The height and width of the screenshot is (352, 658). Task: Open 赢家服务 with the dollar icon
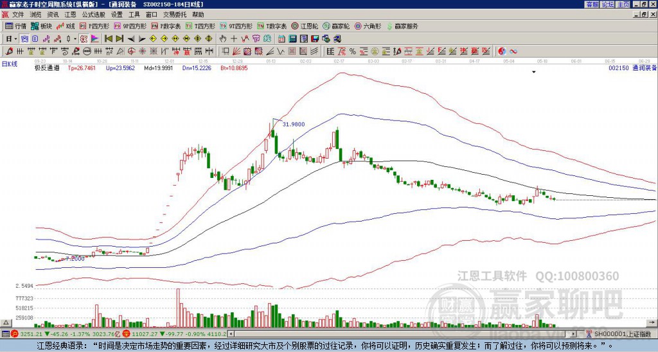402,26
